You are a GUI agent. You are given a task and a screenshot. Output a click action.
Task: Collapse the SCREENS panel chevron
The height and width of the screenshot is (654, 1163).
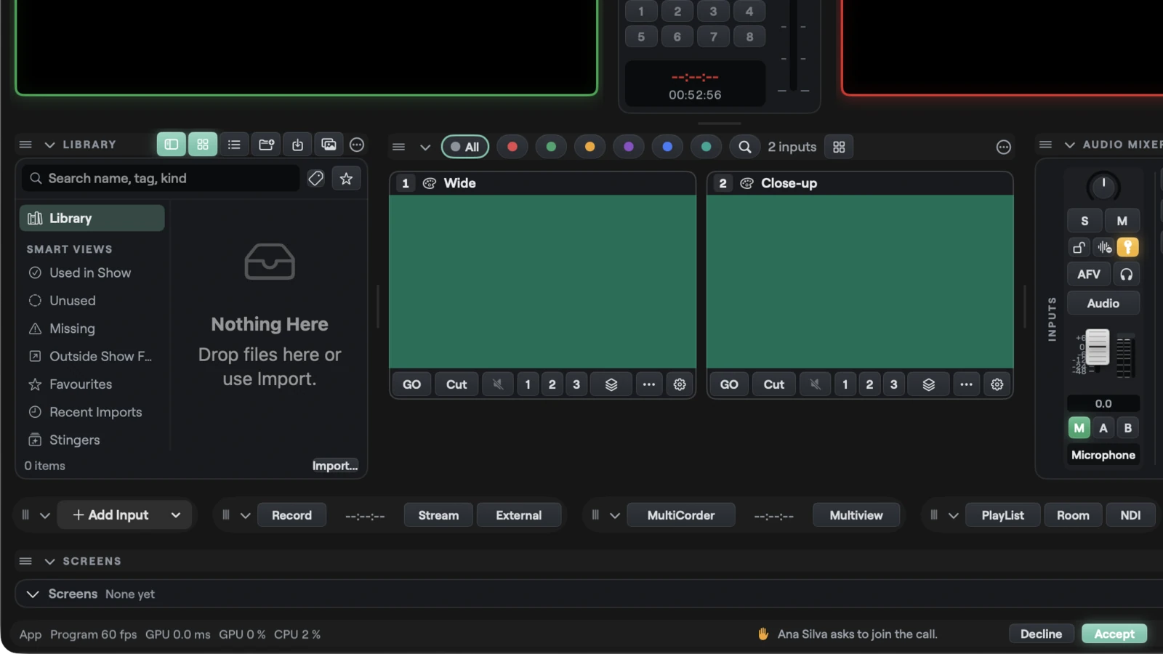49,561
